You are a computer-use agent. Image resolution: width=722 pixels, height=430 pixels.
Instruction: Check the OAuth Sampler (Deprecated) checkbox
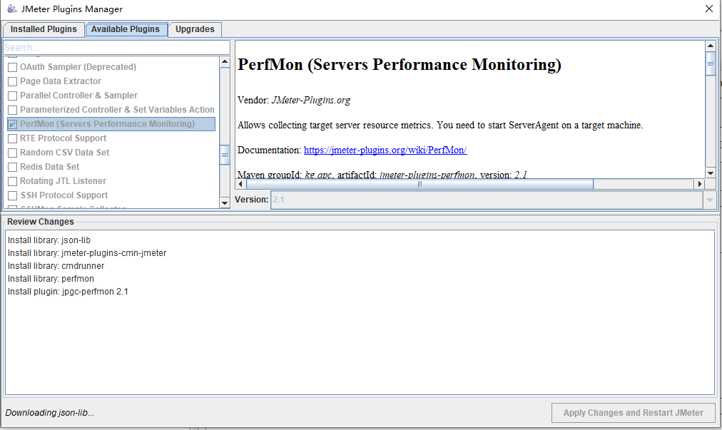coord(12,67)
